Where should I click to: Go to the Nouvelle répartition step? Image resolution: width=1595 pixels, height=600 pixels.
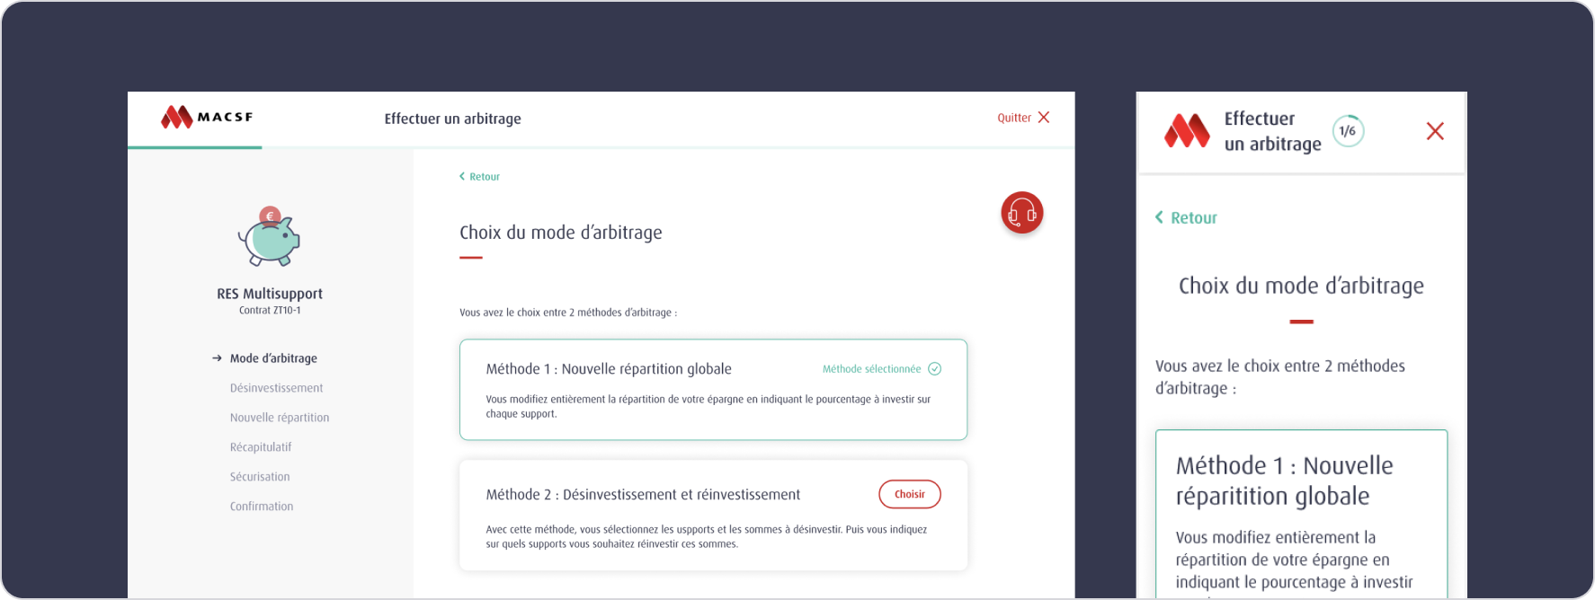point(280,418)
